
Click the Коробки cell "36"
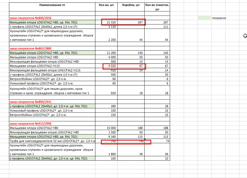(x=131, y=149)
